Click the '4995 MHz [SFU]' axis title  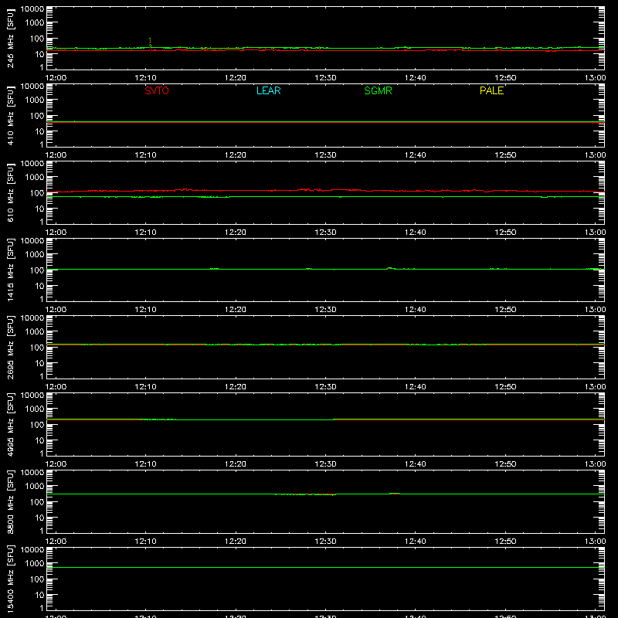coord(10,424)
